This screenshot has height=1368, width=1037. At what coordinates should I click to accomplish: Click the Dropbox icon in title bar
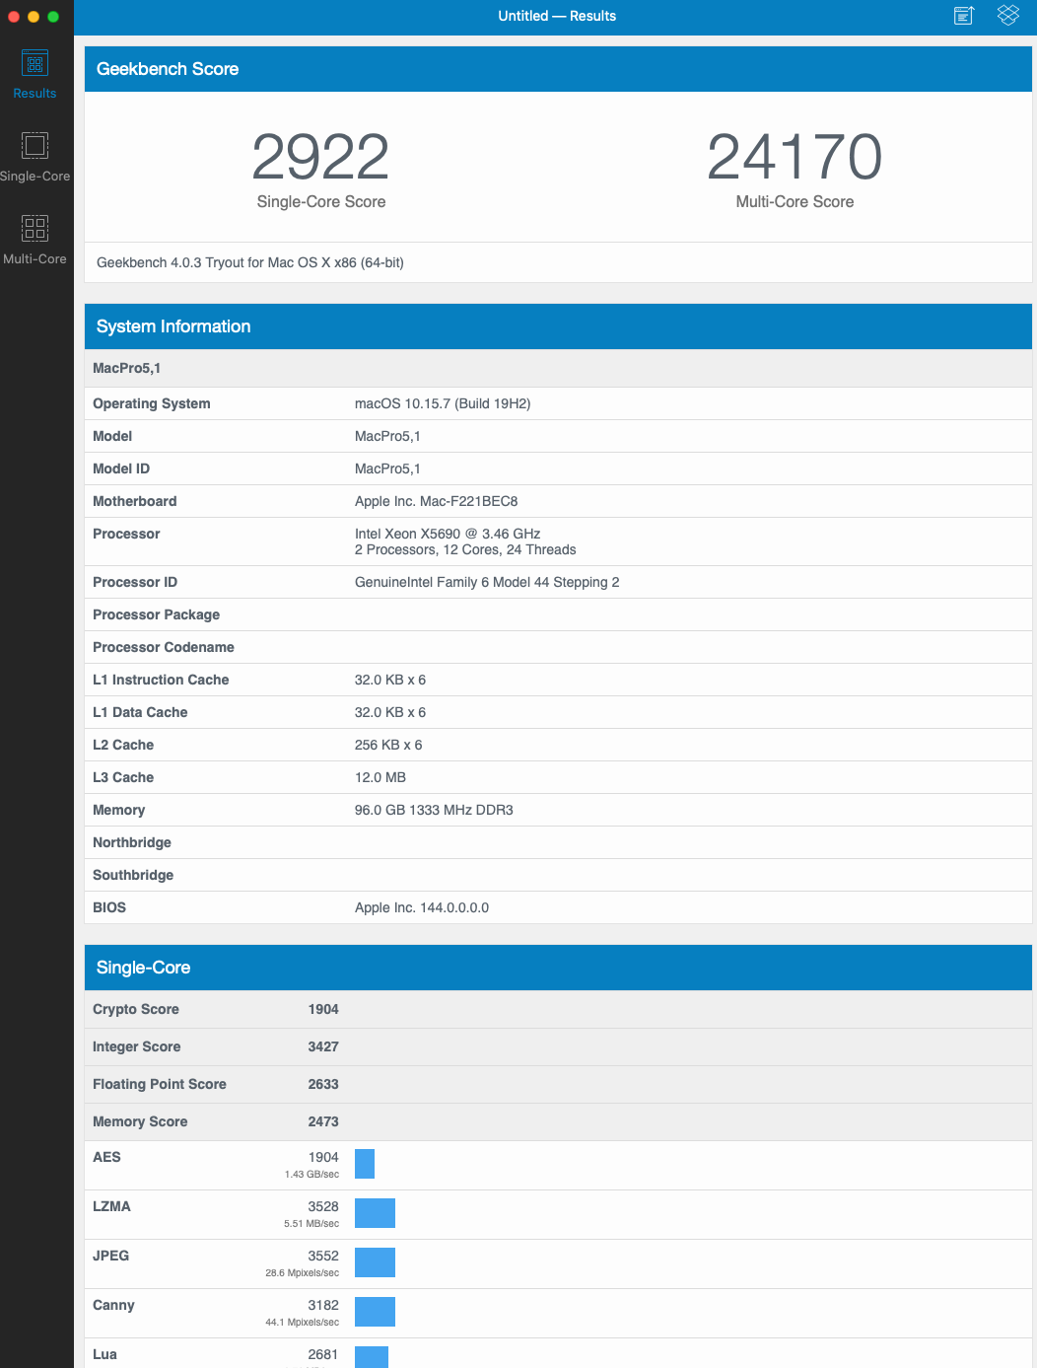(x=1008, y=15)
